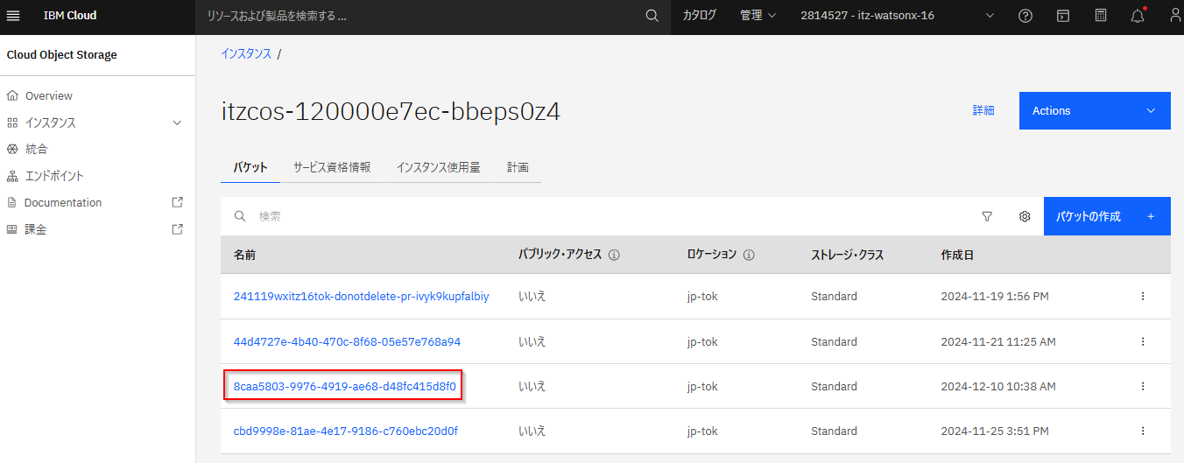Image resolution: width=1184 pixels, height=463 pixels.
Task: Click the itzcos-120000e7ec-bbeps0z4 instance heading
Action: (x=391, y=111)
